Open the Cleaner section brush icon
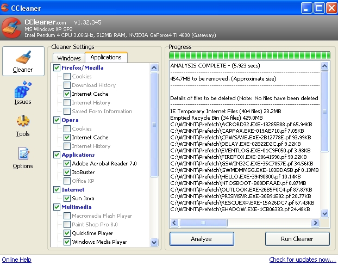The width and height of the screenshot is (338, 265). (x=23, y=57)
